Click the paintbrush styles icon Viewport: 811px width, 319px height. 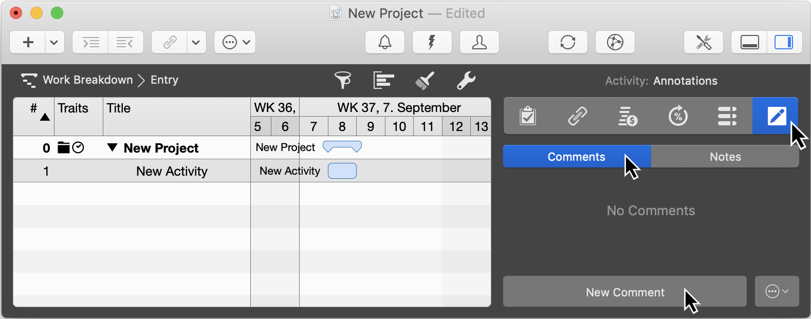pyautogui.click(x=425, y=80)
